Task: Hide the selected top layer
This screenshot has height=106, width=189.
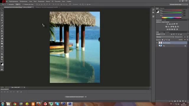Action: pos(157,43)
